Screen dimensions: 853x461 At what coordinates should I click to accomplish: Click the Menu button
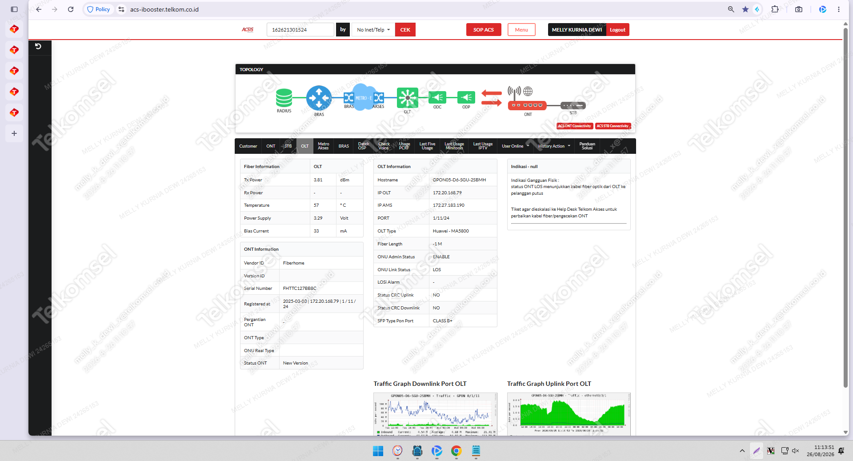coord(521,30)
